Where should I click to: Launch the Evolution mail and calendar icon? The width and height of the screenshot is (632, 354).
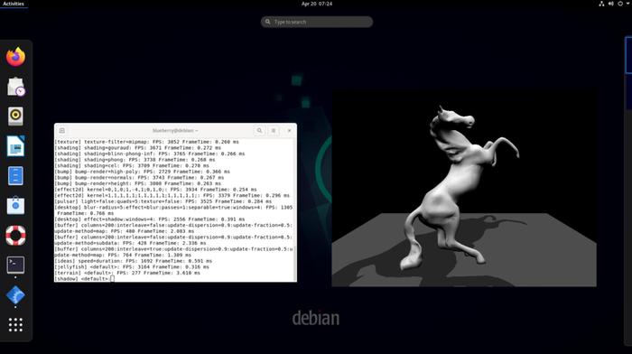pyautogui.click(x=15, y=87)
